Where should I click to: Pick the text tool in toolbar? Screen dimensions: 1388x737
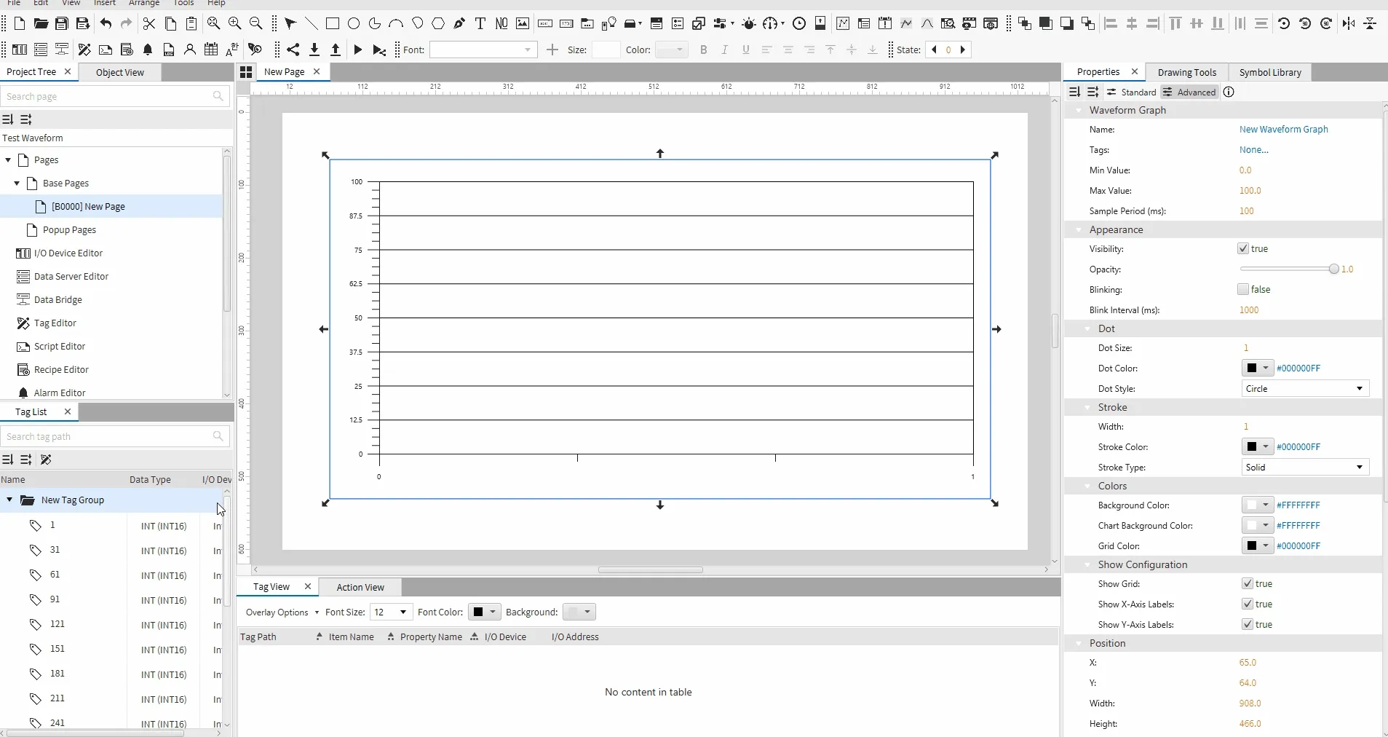coord(480,24)
